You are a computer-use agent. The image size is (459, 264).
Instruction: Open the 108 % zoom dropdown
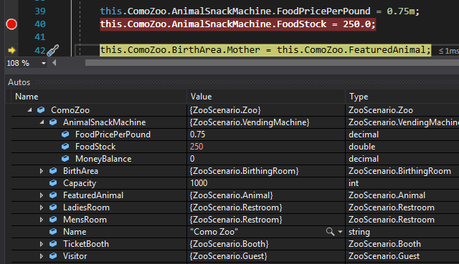tap(44, 63)
